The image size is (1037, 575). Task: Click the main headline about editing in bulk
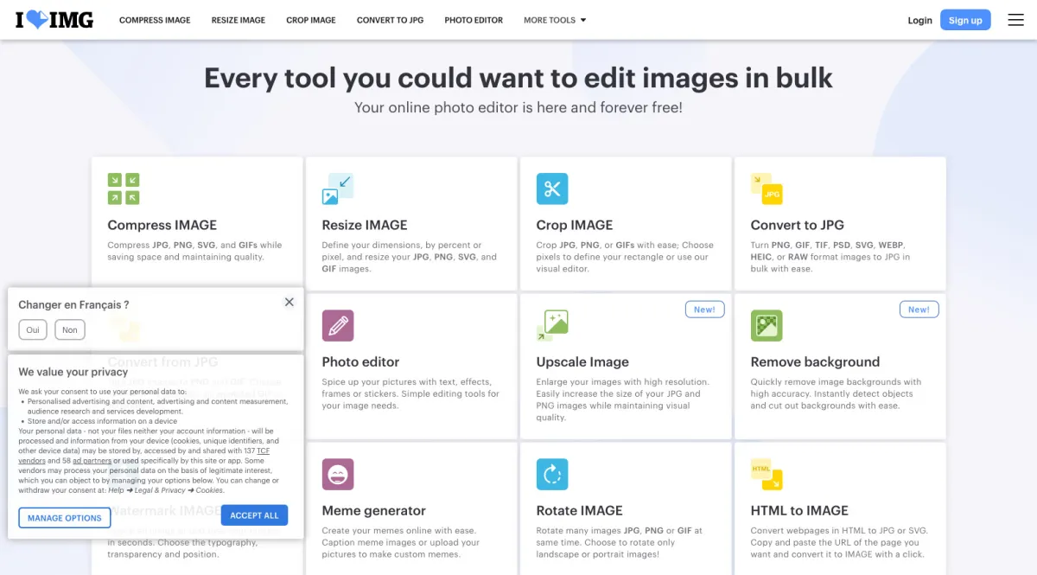click(518, 78)
